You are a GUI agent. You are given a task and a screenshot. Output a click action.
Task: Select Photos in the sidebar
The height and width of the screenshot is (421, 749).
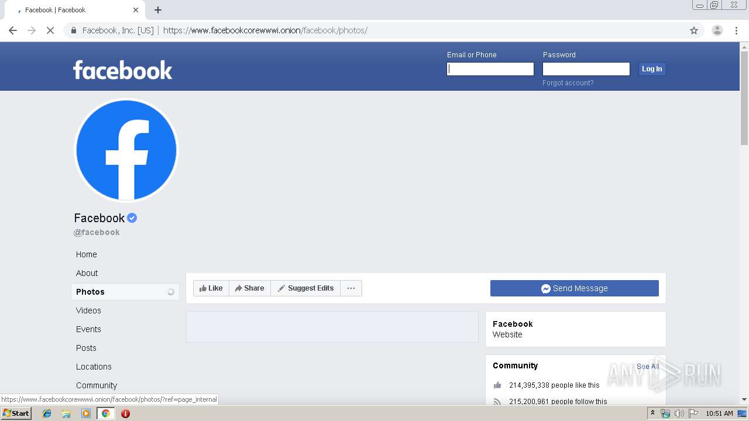click(x=125, y=292)
